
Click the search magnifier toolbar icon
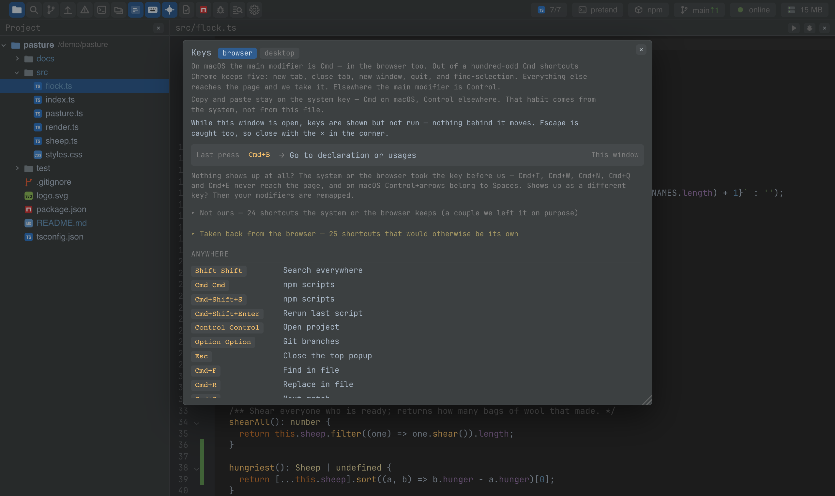click(34, 10)
